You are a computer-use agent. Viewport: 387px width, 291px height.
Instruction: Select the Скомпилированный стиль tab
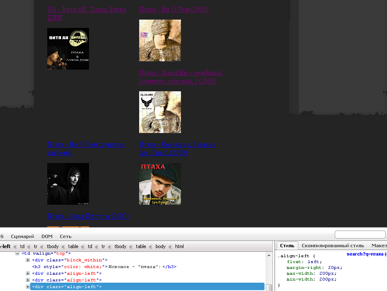point(333,246)
